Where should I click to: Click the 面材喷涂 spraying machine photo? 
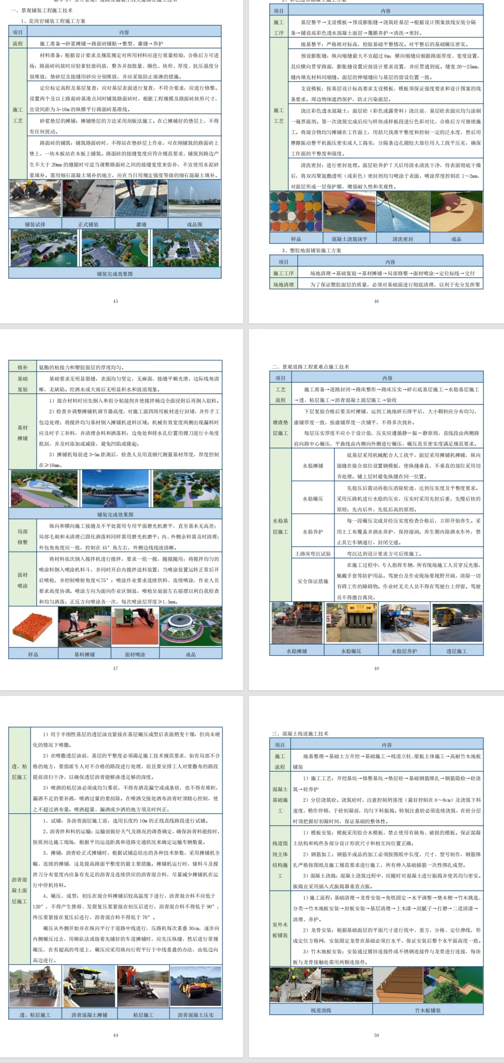135,627
